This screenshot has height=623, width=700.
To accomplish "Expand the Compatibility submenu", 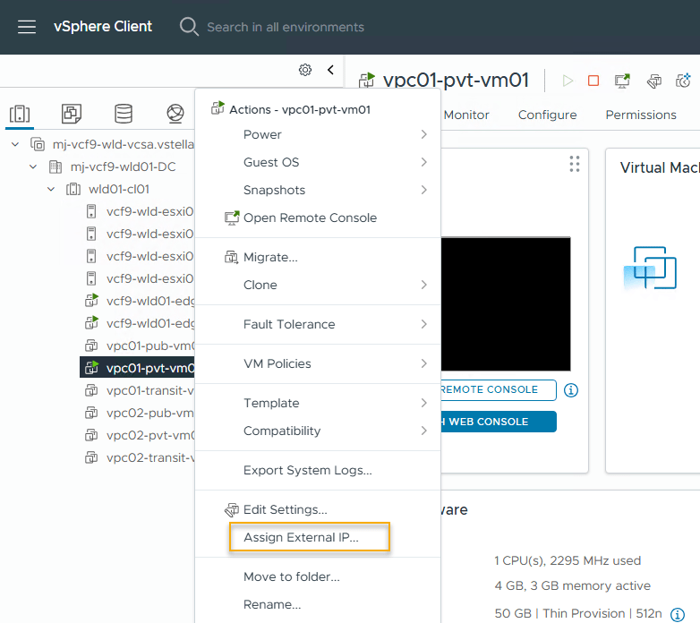I will pyautogui.click(x=318, y=431).
